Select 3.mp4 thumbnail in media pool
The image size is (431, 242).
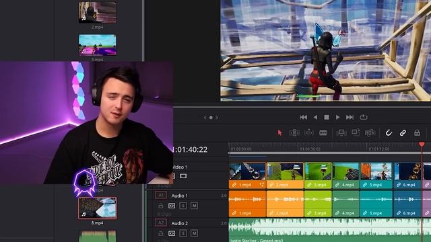click(97, 45)
